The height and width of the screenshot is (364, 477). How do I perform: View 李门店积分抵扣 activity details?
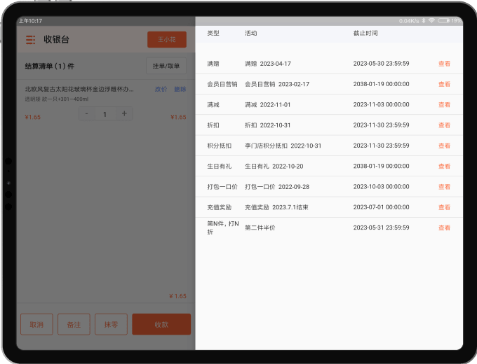pyautogui.click(x=444, y=146)
